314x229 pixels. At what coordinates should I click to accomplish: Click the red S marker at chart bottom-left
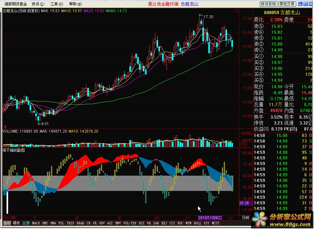click(x=5, y=127)
